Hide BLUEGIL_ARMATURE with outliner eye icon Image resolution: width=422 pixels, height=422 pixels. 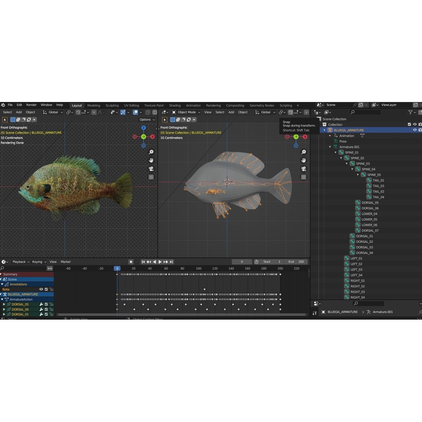[415, 130]
